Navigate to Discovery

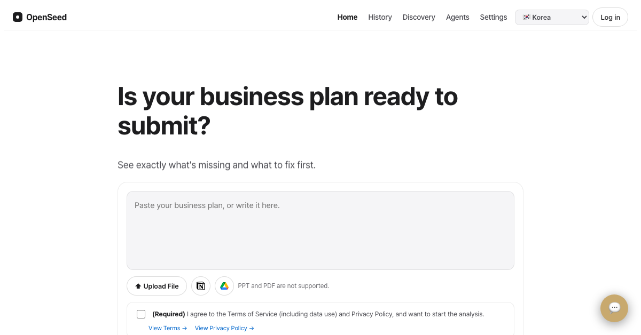point(419,17)
